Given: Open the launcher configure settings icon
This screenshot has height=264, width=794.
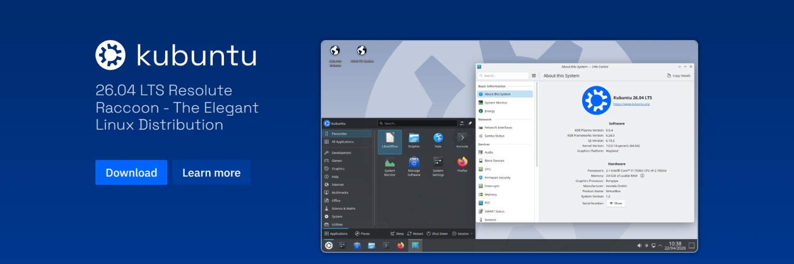Looking at the screenshot, I should (462, 123).
